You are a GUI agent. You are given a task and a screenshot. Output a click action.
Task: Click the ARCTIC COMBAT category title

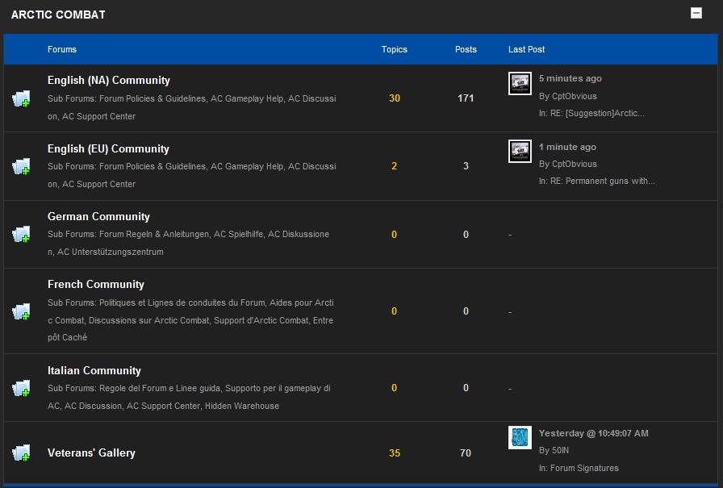(x=58, y=15)
